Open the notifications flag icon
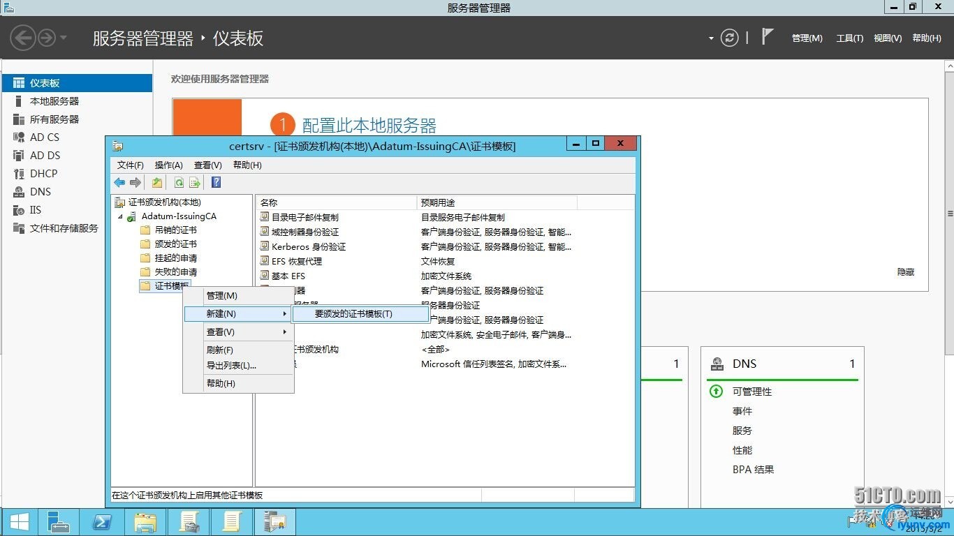 [768, 36]
